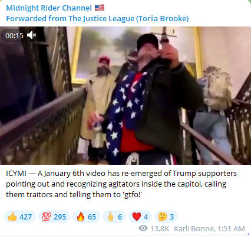Click the 00:15 video duration badge
The width and height of the screenshot is (251, 236).
pyautogui.click(x=14, y=35)
